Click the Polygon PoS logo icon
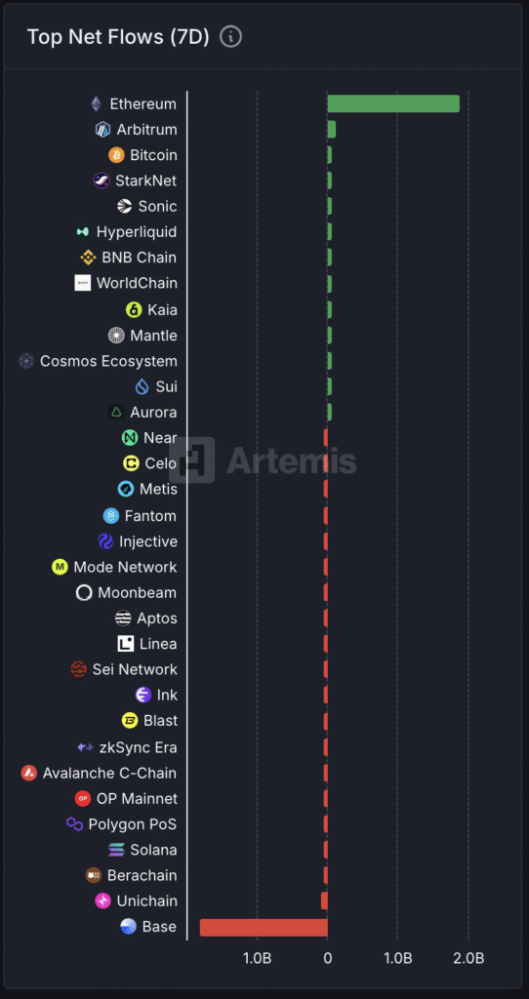The height and width of the screenshot is (999, 529). [x=74, y=824]
